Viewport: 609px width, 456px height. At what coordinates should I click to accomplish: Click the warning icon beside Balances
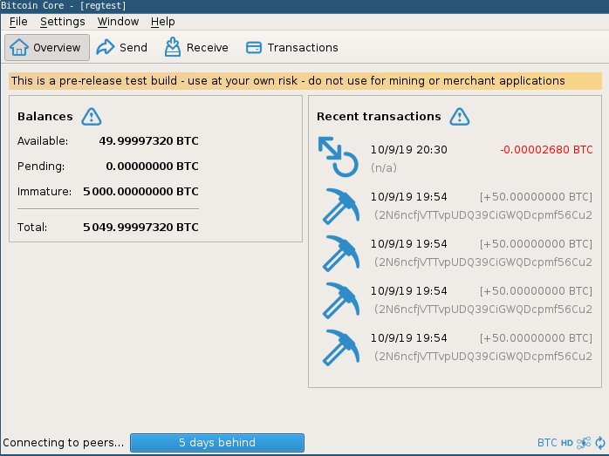point(92,117)
